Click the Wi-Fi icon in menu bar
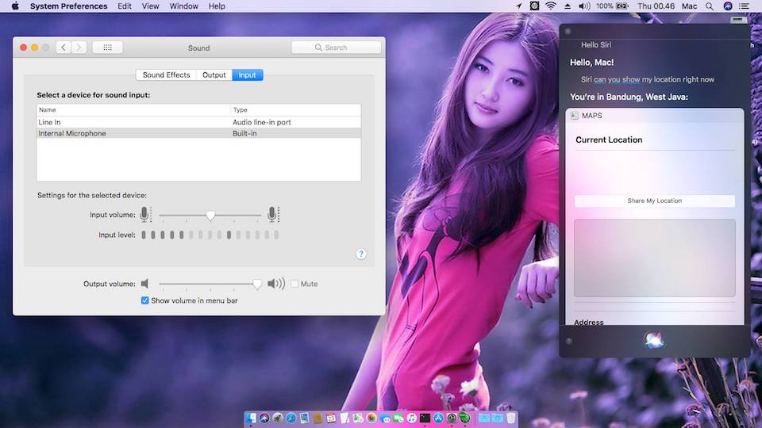 [x=550, y=6]
